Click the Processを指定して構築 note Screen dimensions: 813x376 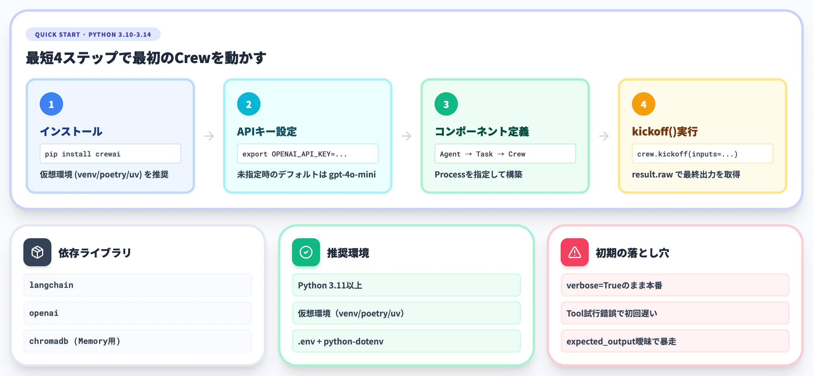coord(478,175)
